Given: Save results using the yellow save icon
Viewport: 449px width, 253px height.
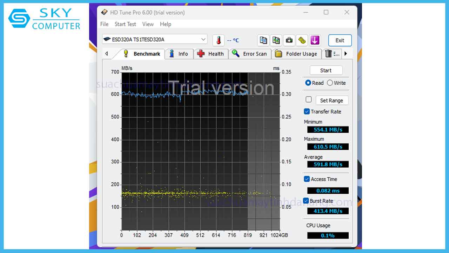Looking at the screenshot, I should click(x=302, y=40).
